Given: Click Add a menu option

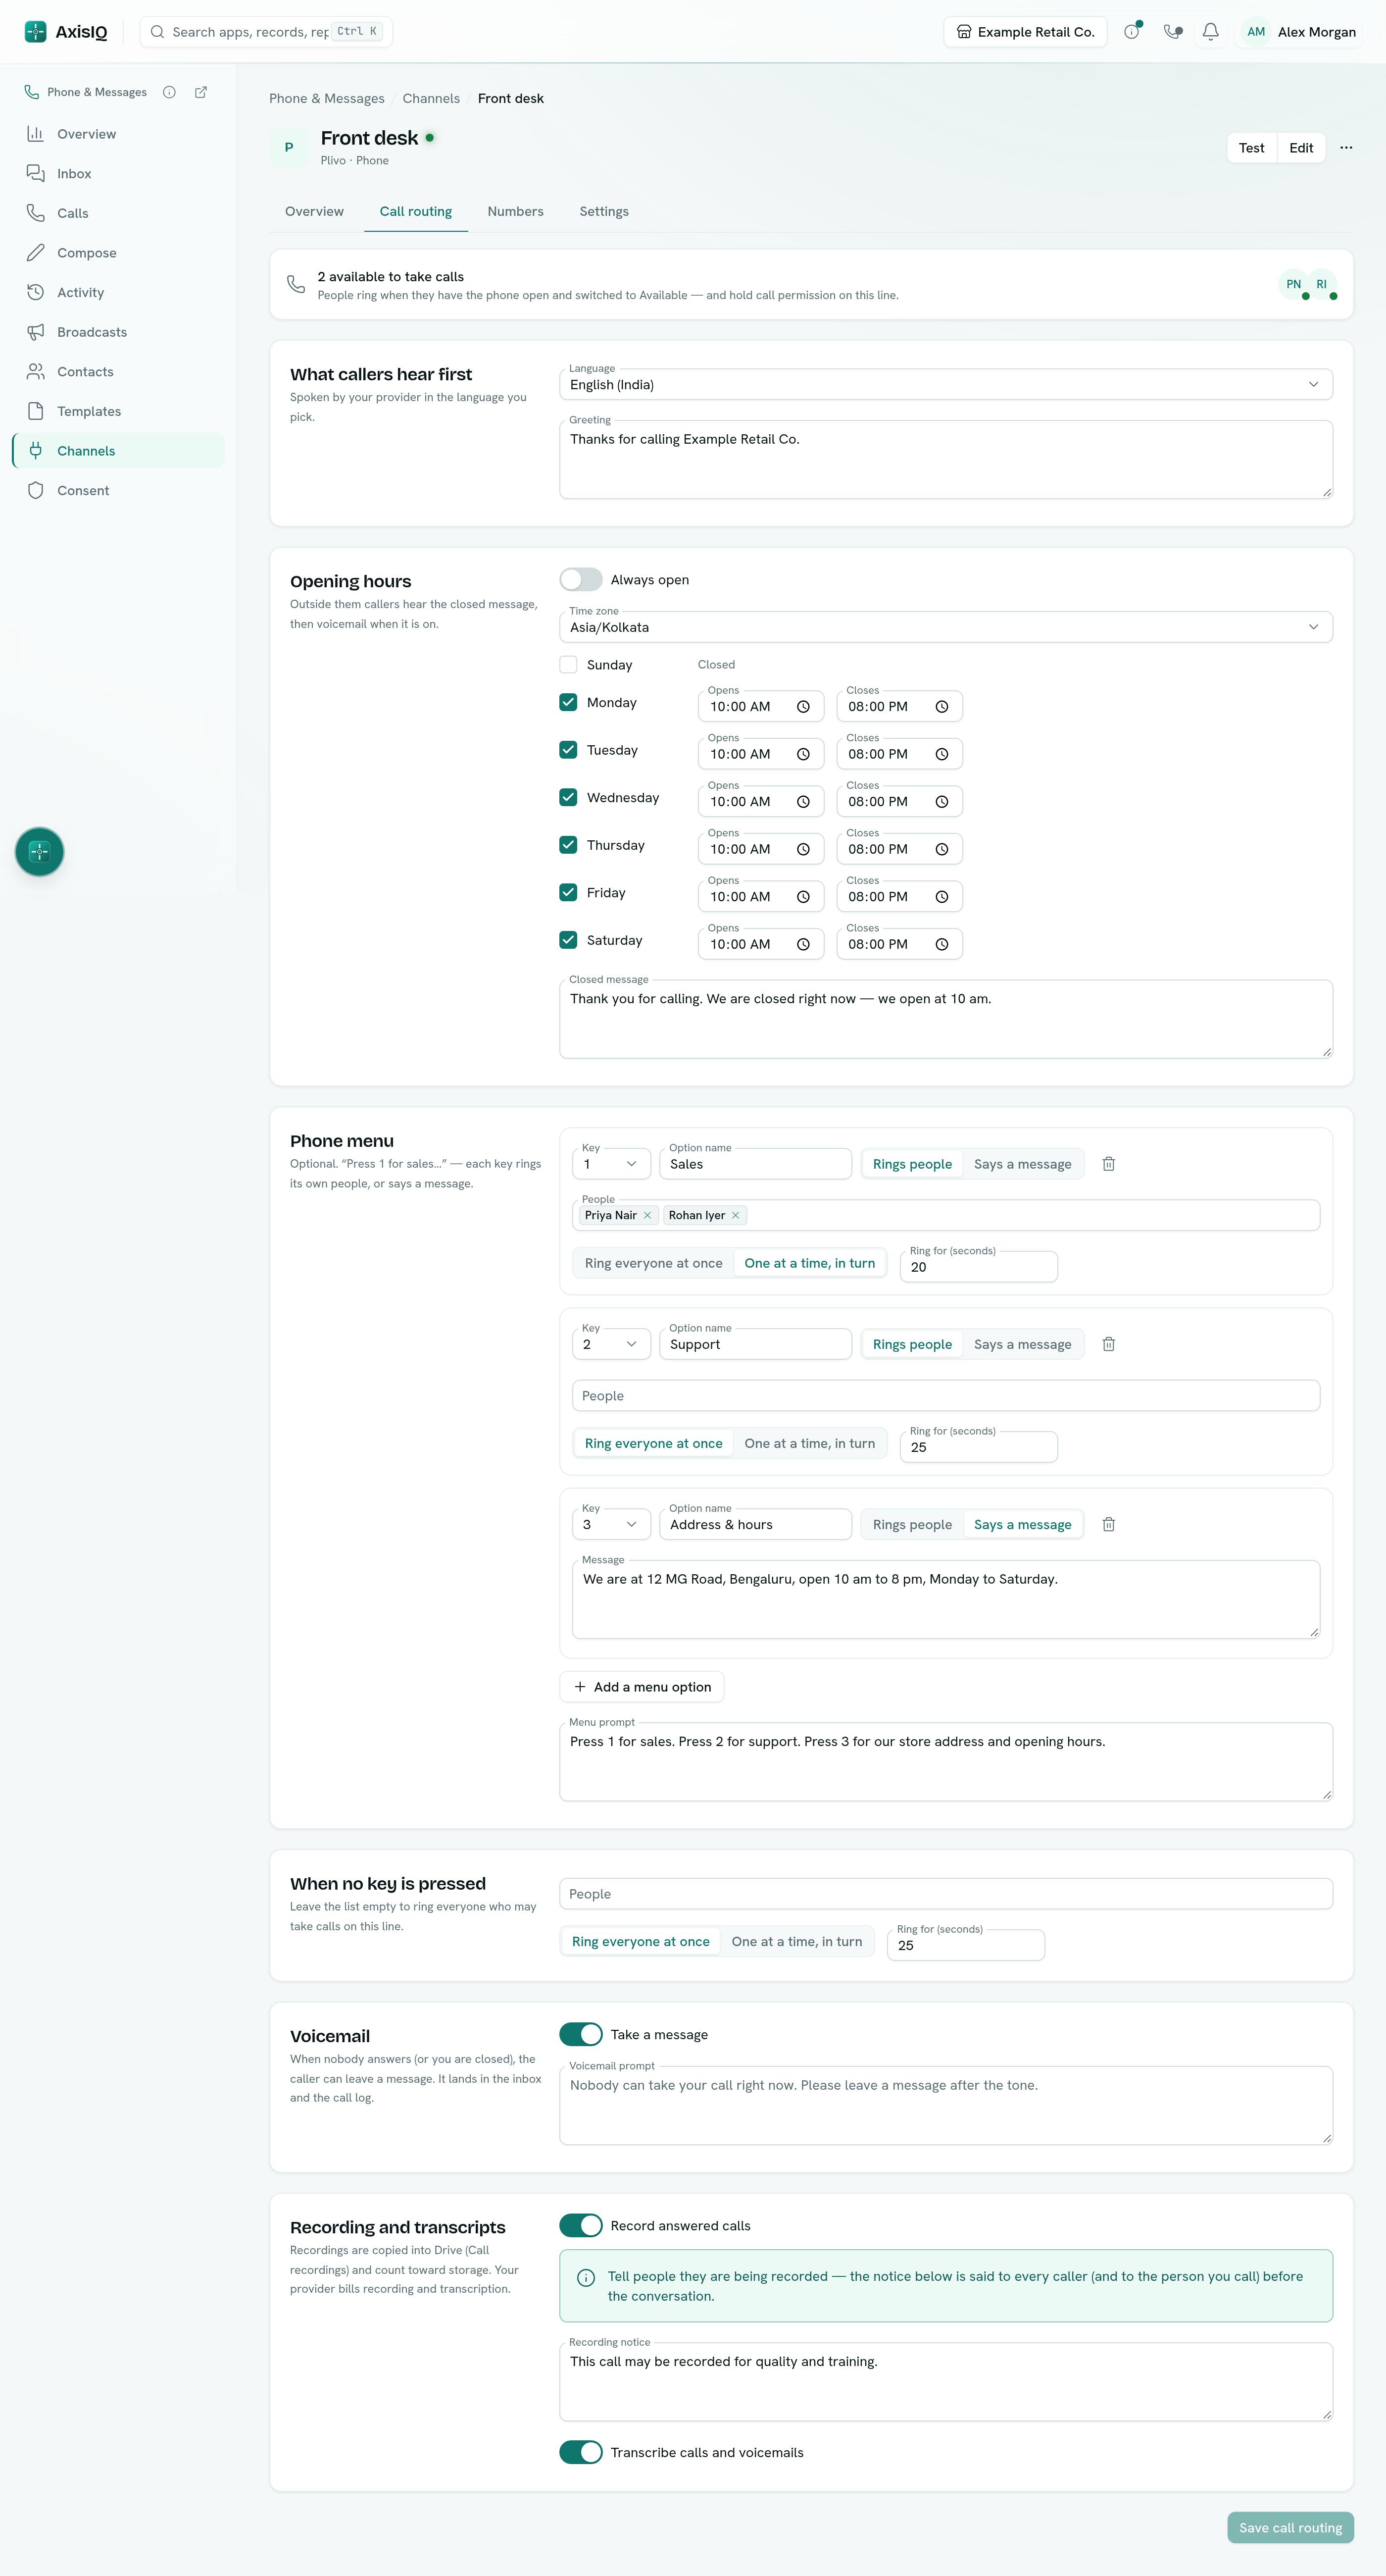Looking at the screenshot, I should (x=642, y=1687).
